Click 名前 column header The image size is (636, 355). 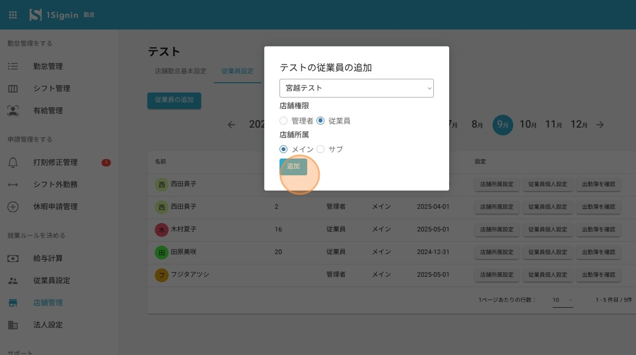[x=161, y=162]
